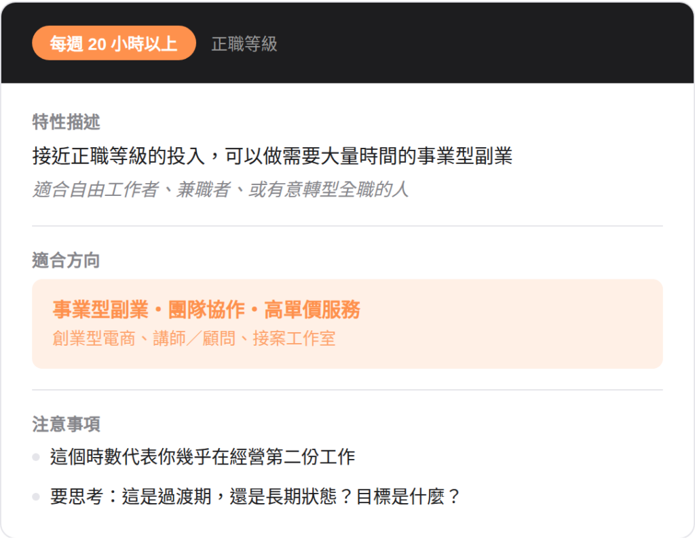The height and width of the screenshot is (539, 695).
Task: Click the divider line above 注意事項
Action: point(347,390)
